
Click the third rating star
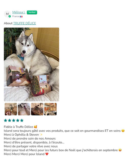point(14,120)
